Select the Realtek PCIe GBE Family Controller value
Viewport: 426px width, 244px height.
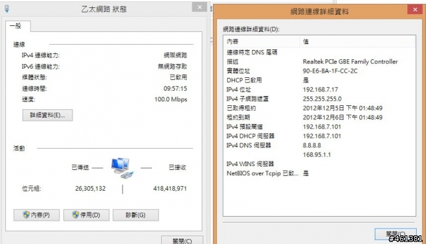[x=350, y=62]
